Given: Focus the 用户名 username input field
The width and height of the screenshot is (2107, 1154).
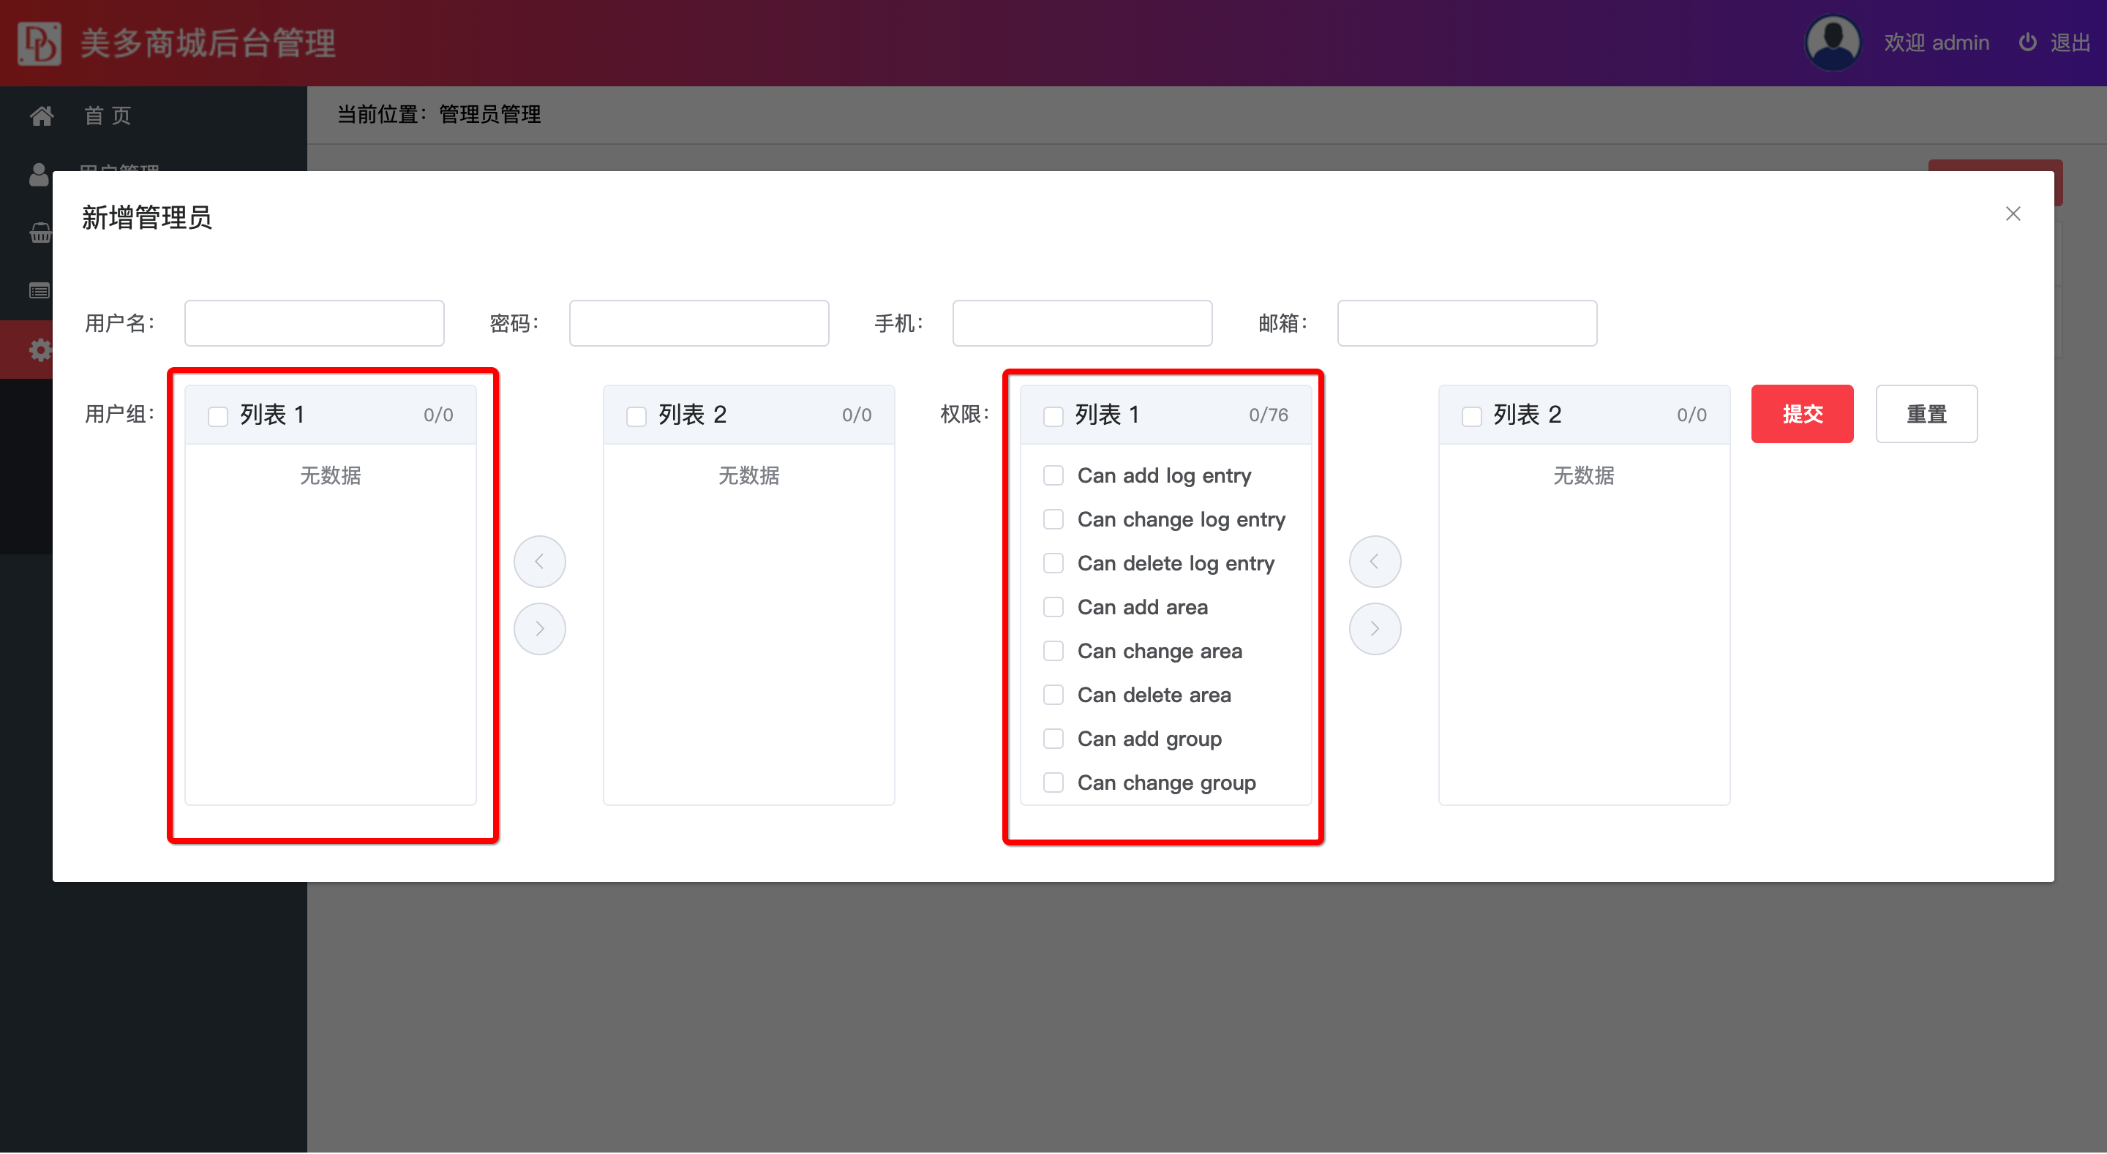Looking at the screenshot, I should (x=314, y=323).
